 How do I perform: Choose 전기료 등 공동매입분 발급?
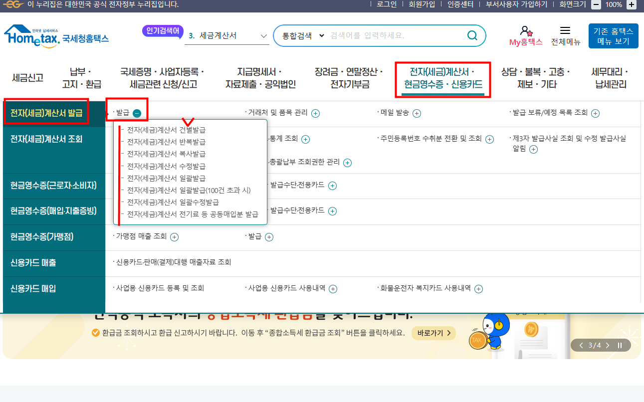193,214
